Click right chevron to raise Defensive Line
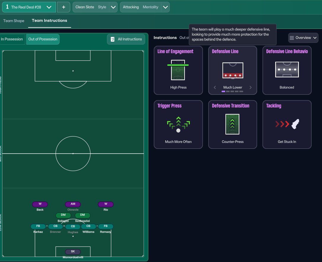Image resolution: width=322 pixels, height=262 pixels. (251, 87)
